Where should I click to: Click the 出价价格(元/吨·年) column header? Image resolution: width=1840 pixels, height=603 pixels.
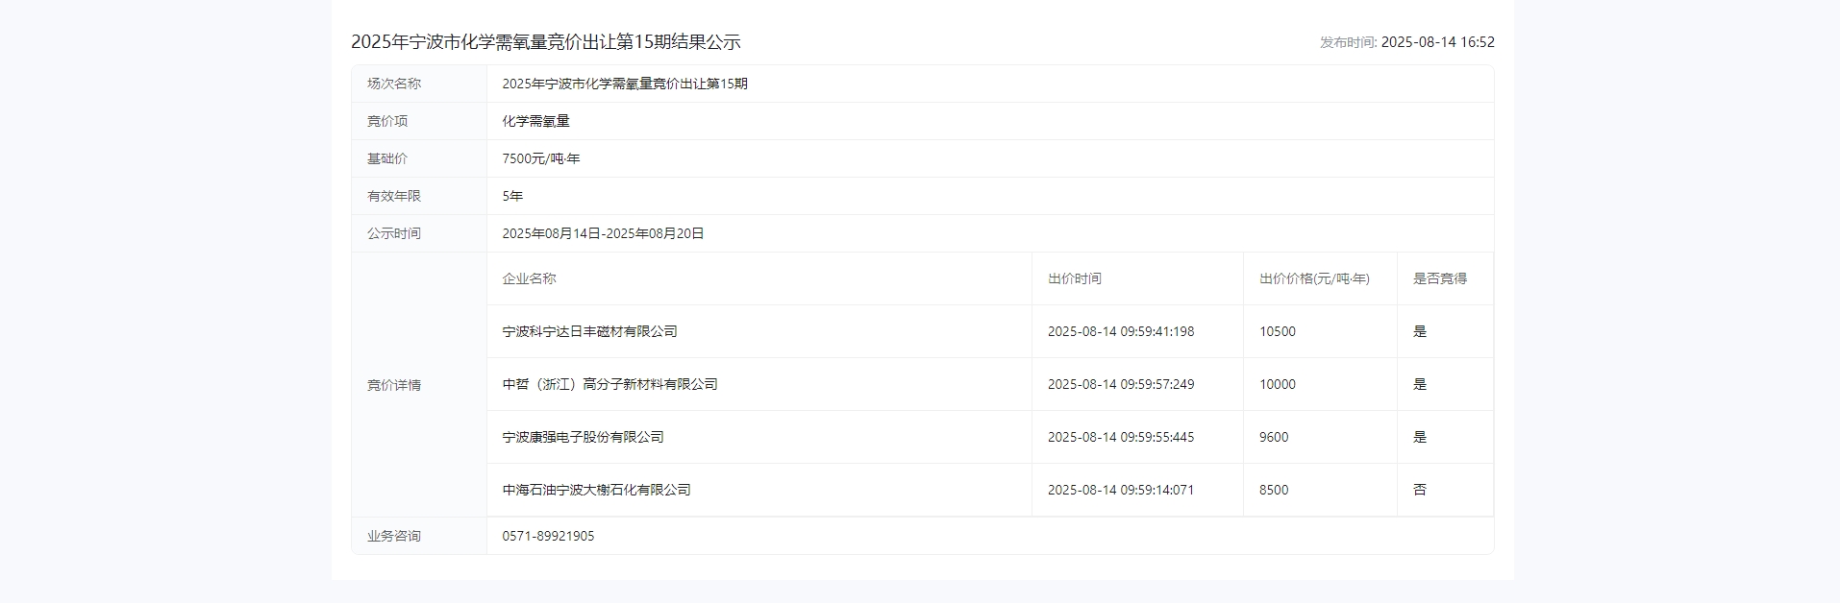click(x=1314, y=278)
